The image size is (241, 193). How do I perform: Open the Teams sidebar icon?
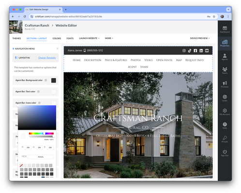click(225, 69)
